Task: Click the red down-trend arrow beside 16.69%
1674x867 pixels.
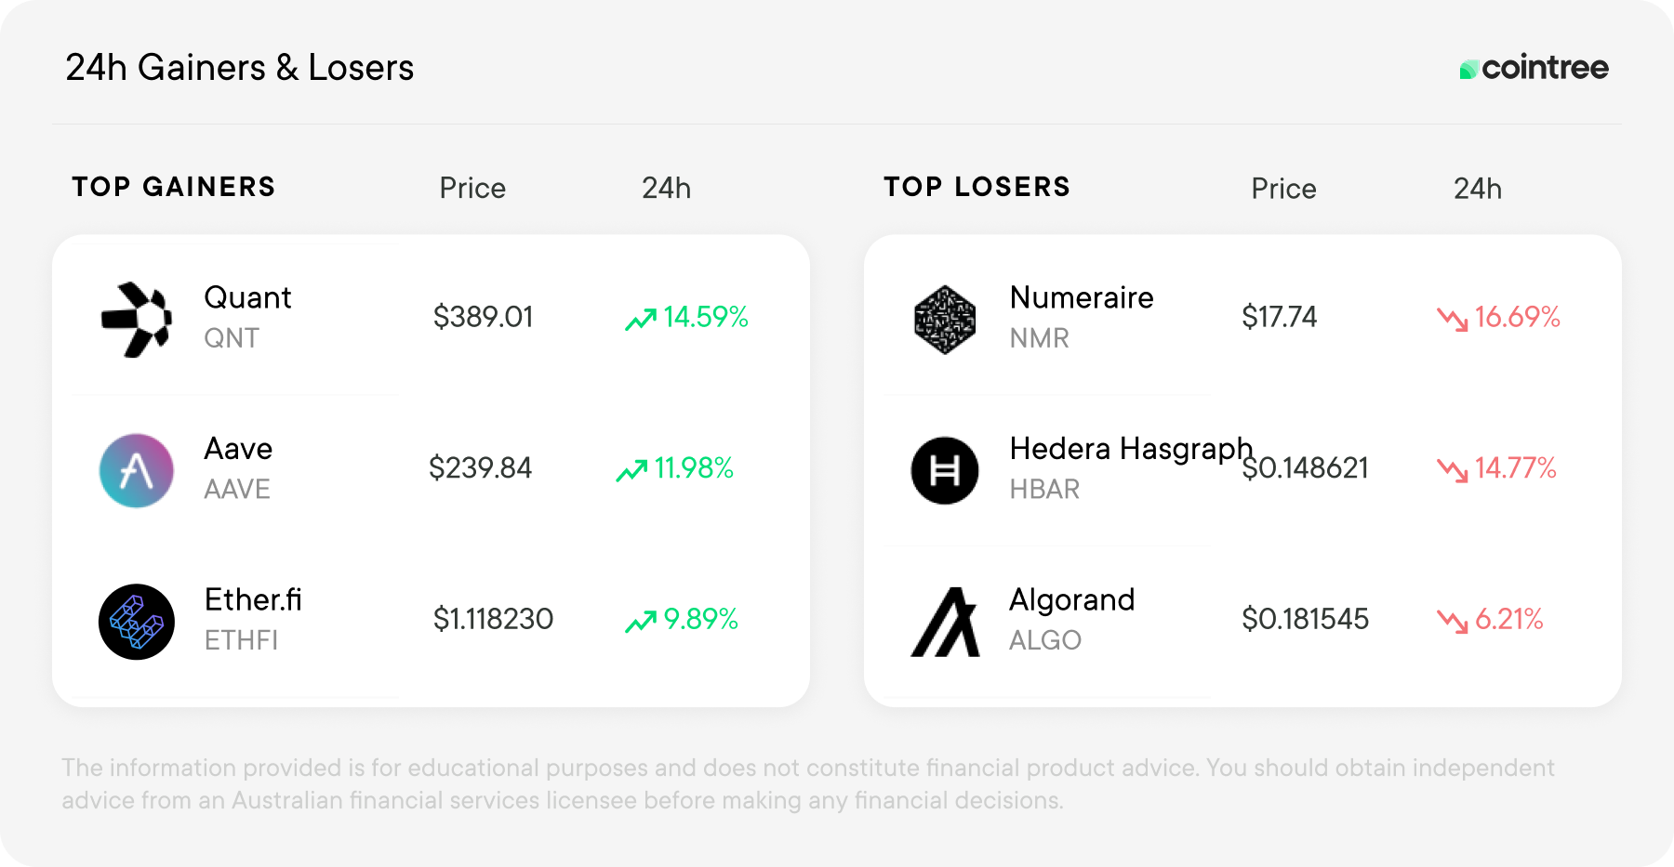Action: (1453, 320)
